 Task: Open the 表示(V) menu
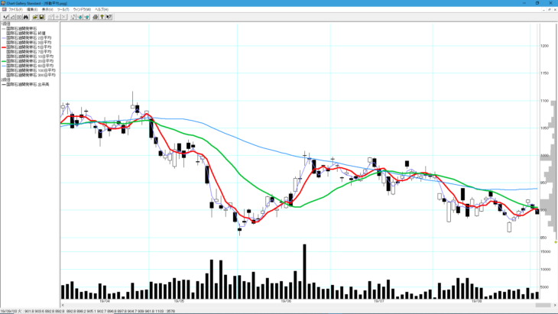47,9
